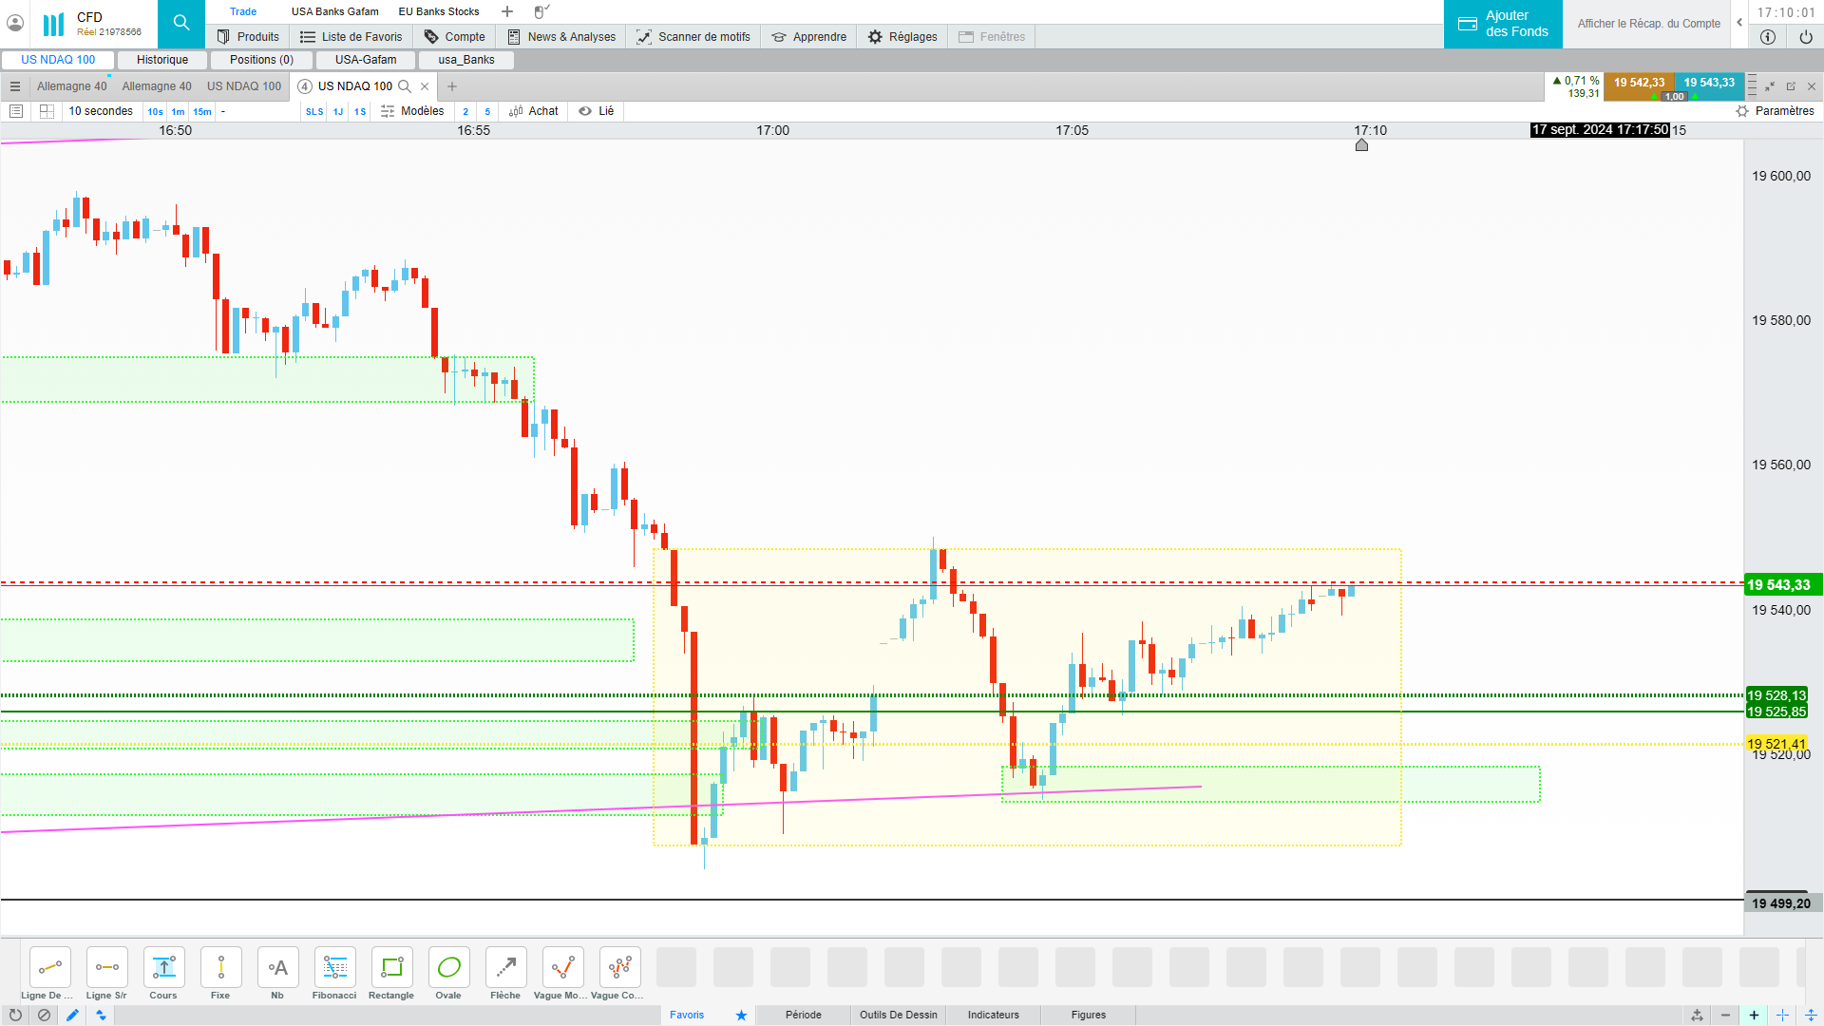This screenshot has height=1026, width=1824.
Task: Switch to the Historique tab
Action: click(162, 60)
